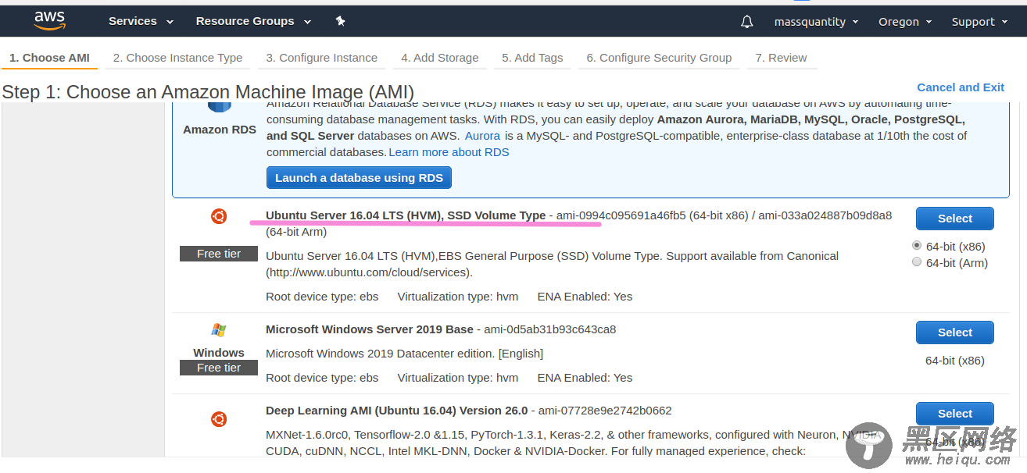The height and width of the screenshot is (473, 1027).
Task: Click Ubuntu logo beside Ubuntu Server 16.04
Action: (x=219, y=216)
